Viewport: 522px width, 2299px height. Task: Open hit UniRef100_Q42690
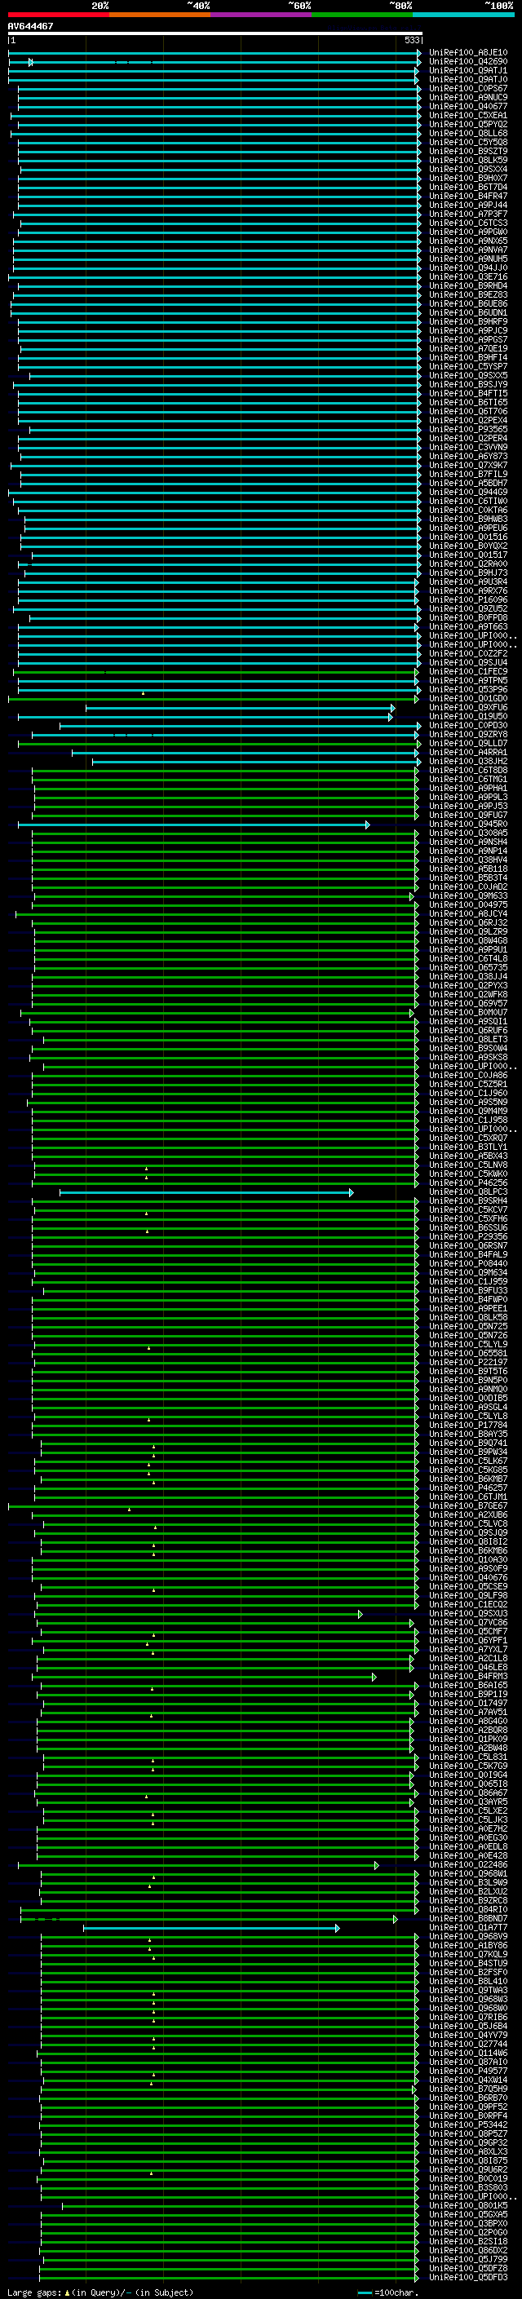click(x=468, y=62)
